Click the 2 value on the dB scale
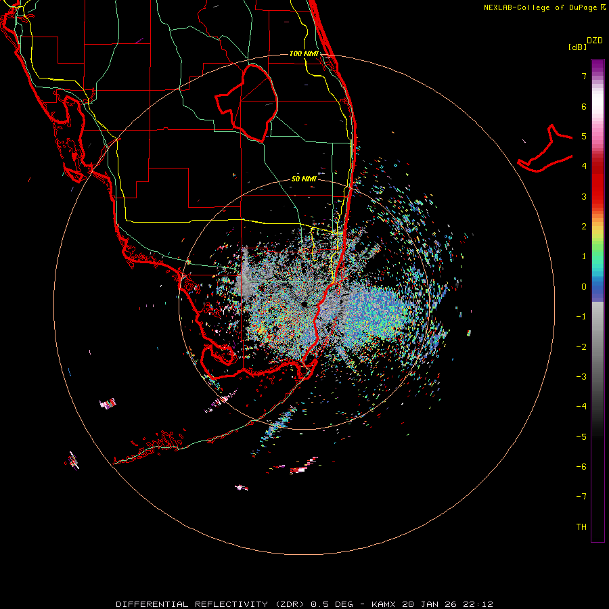This screenshot has width=609, height=609. (x=584, y=227)
